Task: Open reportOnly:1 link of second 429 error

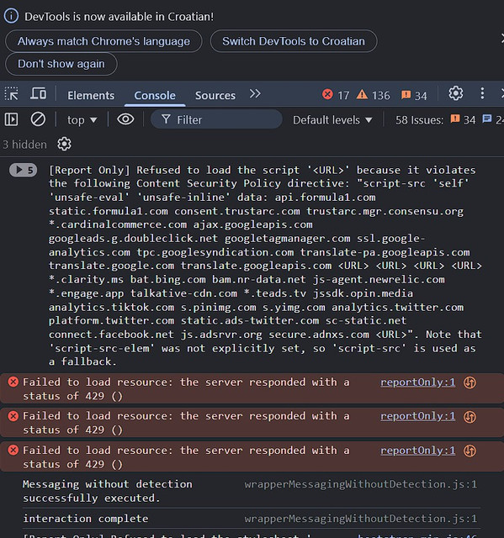Action: click(417, 416)
